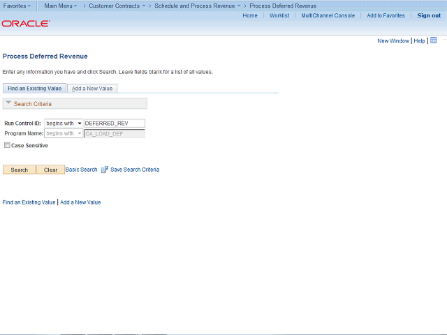Switch to Basic Search
The image size is (447, 335).
pos(81,170)
